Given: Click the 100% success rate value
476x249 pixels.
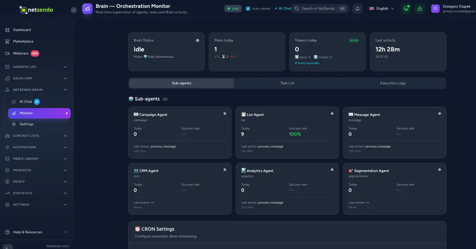Looking at the screenshot, I should coord(295,134).
